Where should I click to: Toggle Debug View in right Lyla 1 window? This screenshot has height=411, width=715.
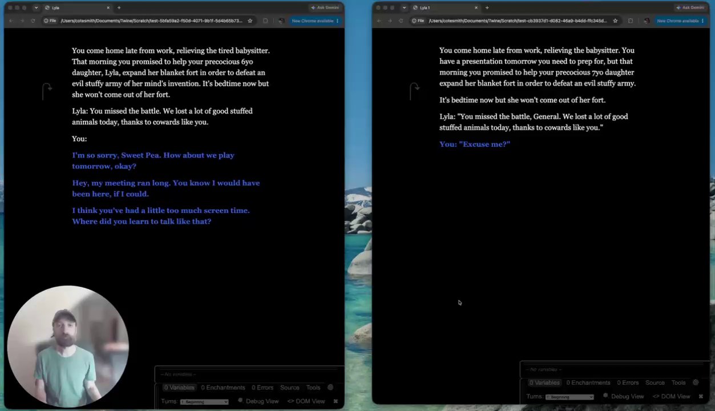click(624, 396)
